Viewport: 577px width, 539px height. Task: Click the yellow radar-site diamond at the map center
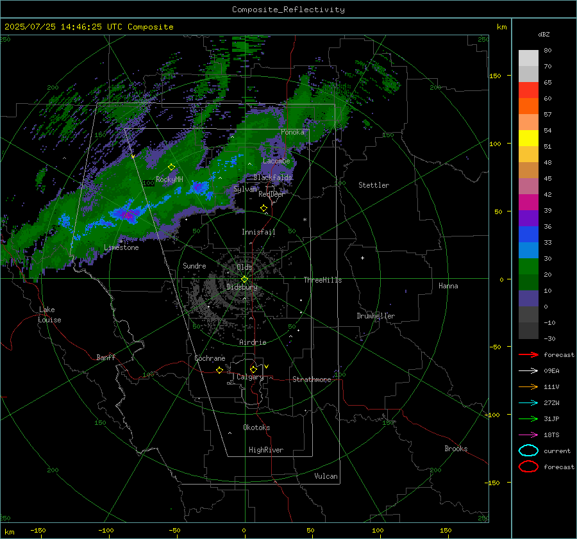244,279
